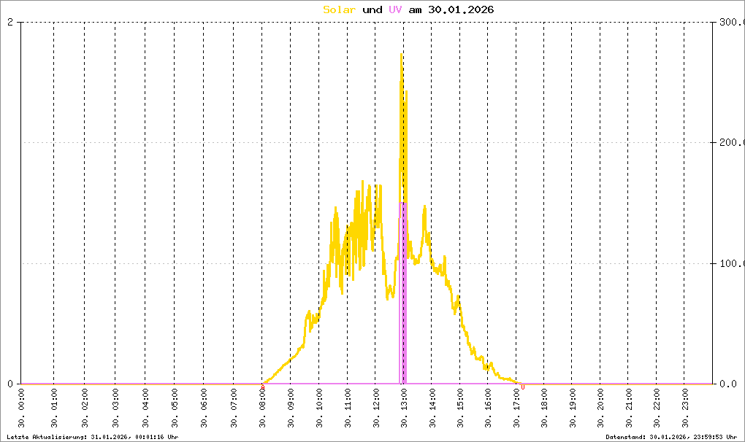
Task: Click the 00:00 label on the time axis
Action: [23, 402]
